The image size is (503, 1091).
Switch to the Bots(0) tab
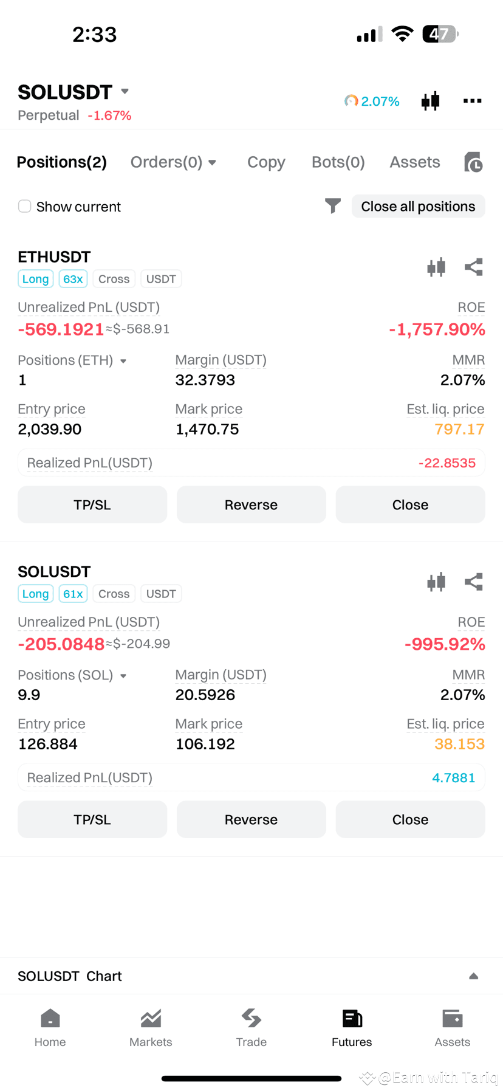(x=338, y=162)
